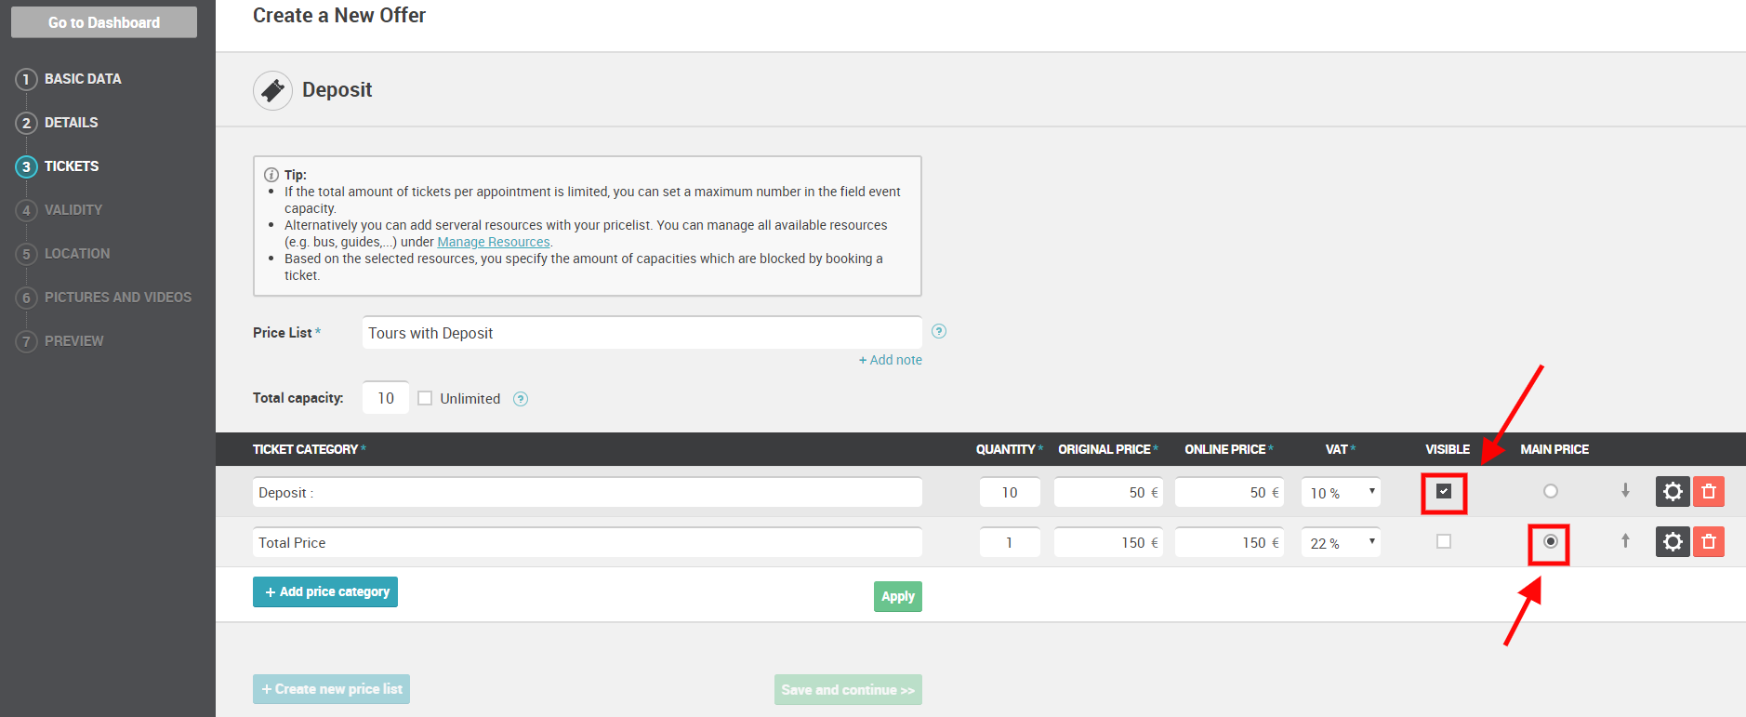Screen dimensions: 1746x717
Task: Edit Deposit original price 50 €
Action: tap(1108, 492)
